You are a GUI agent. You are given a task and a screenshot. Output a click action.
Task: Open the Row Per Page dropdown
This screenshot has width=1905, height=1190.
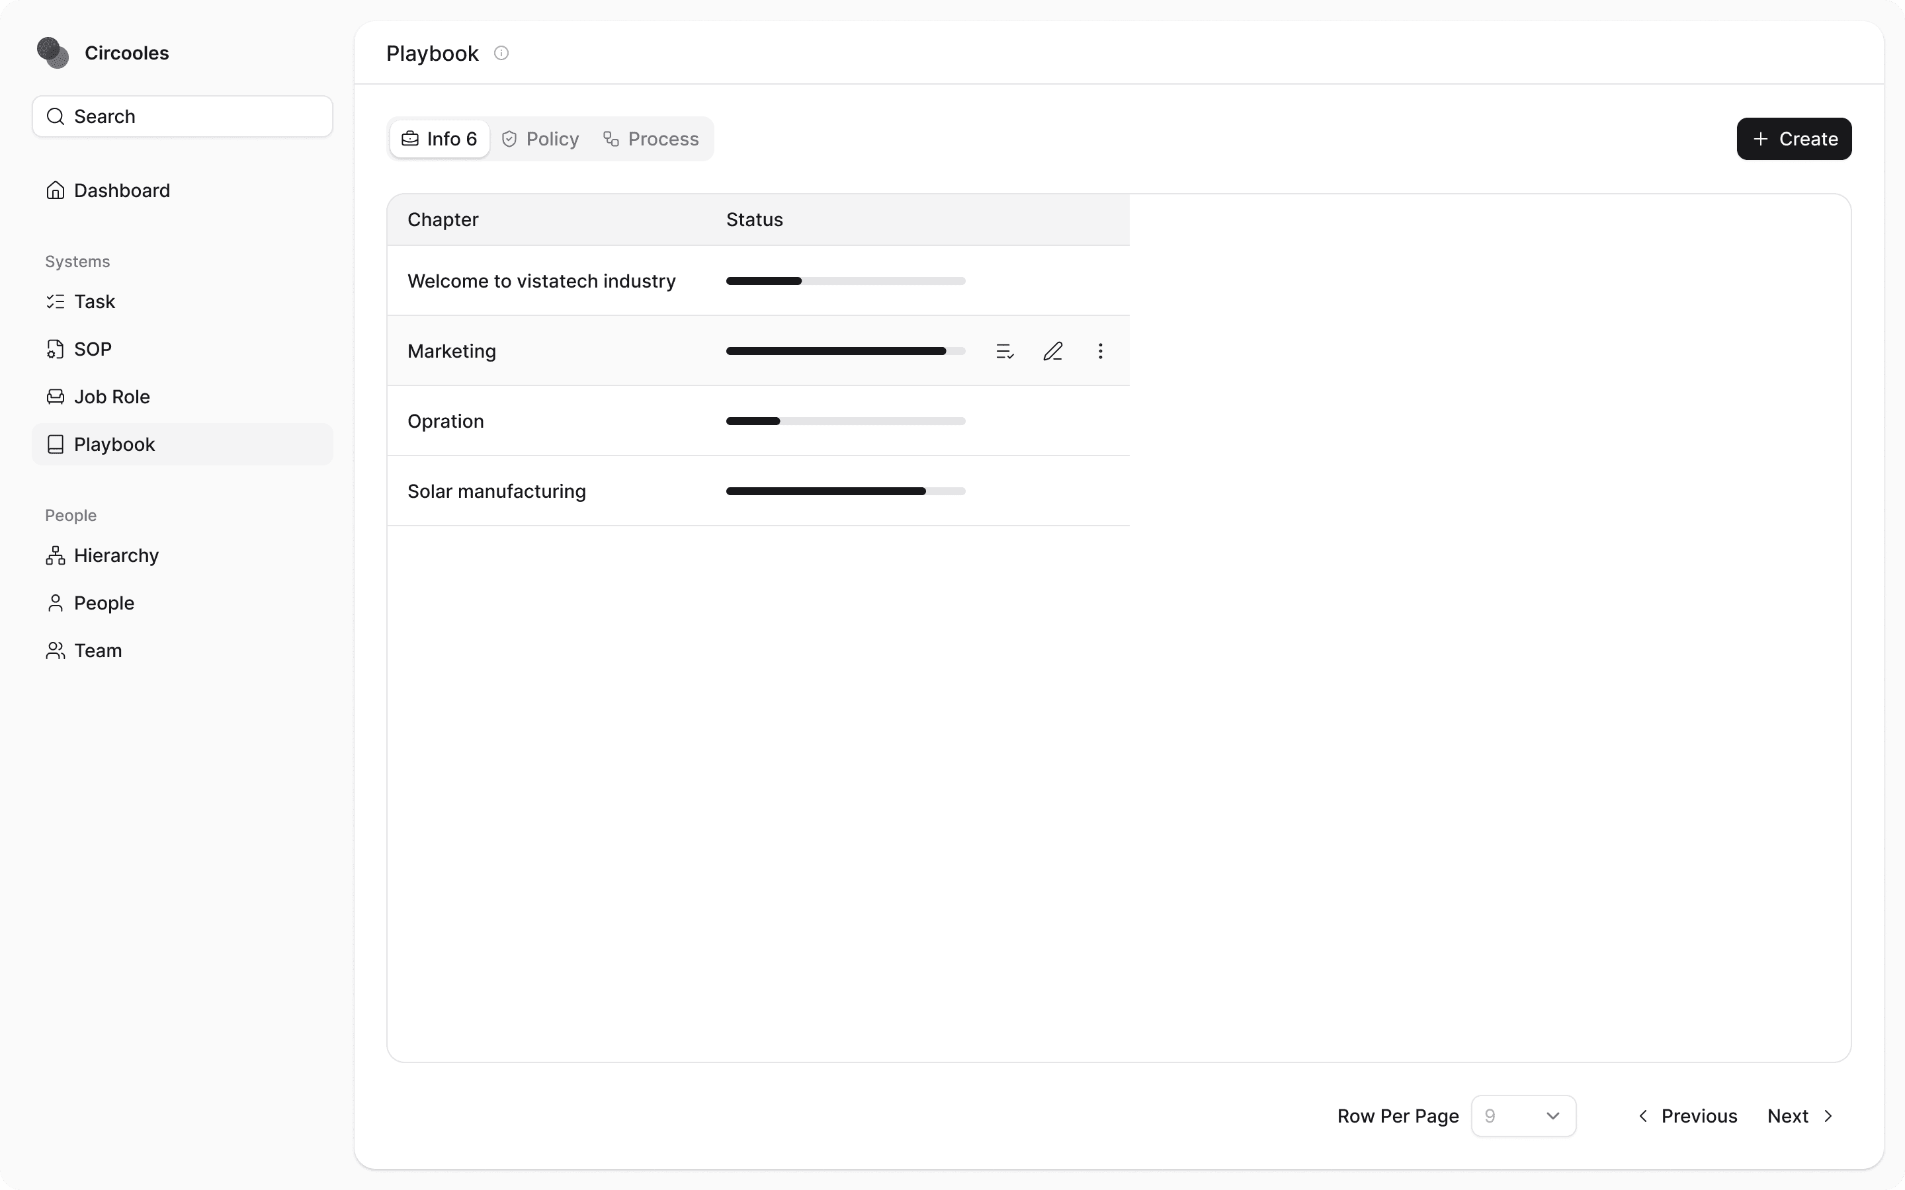[x=1523, y=1116]
